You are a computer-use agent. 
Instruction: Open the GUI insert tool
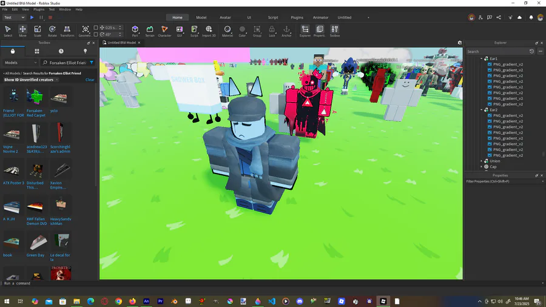click(180, 30)
